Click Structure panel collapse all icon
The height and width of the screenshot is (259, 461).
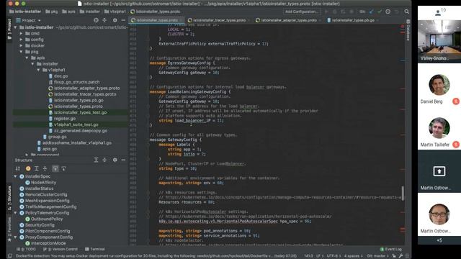(x=104, y=160)
